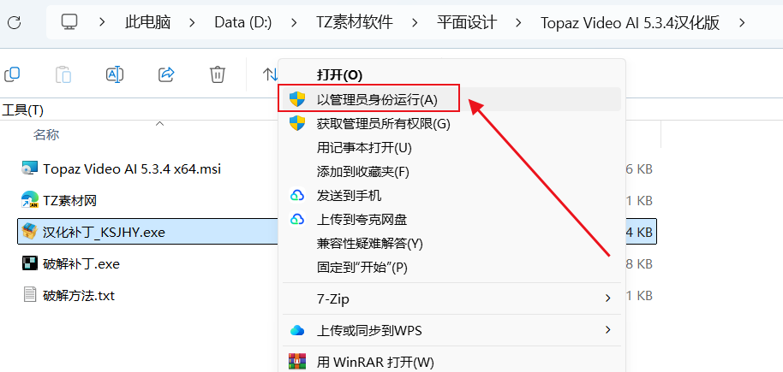Choose 用 WinRAR 打开 from the context menu
The height and width of the screenshot is (372, 783).
[x=375, y=361]
